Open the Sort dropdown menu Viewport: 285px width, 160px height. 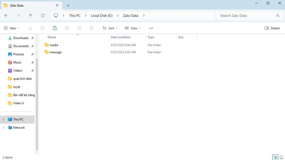(x=110, y=28)
